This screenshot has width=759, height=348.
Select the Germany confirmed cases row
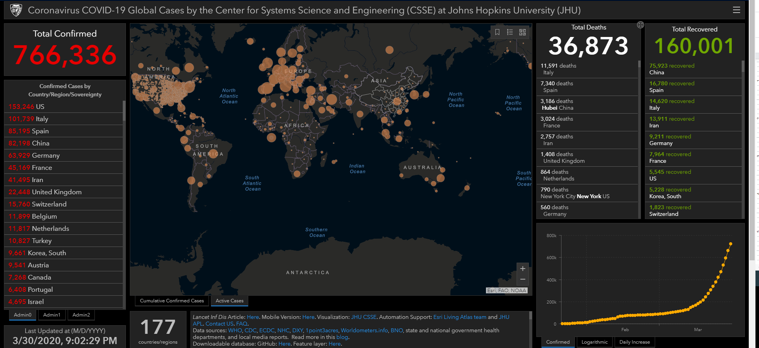[63, 155]
